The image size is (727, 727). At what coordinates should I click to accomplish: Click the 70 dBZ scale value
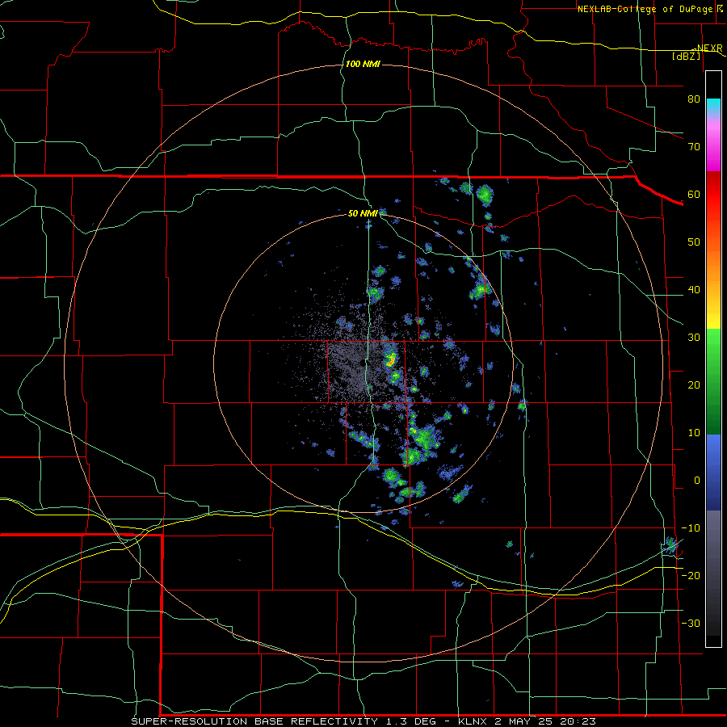[x=694, y=146]
